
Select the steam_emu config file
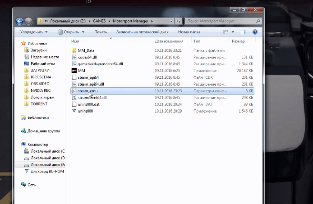162,91
